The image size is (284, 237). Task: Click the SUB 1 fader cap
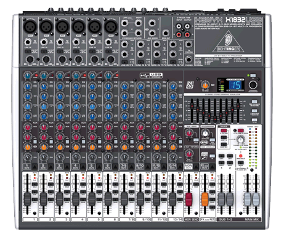pos(221,199)
